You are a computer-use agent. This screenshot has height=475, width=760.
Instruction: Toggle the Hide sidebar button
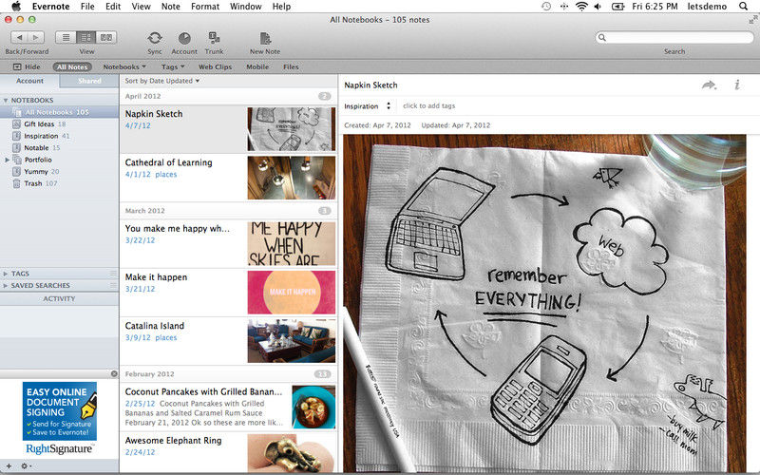click(28, 66)
